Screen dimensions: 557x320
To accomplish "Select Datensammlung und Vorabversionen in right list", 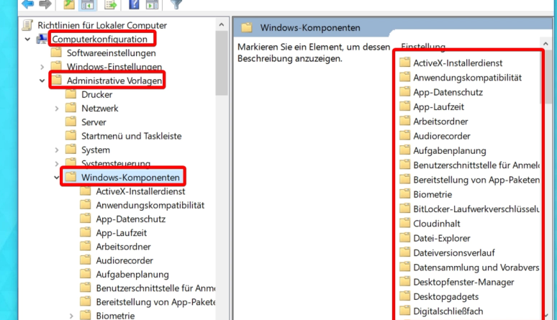I will 476,267.
